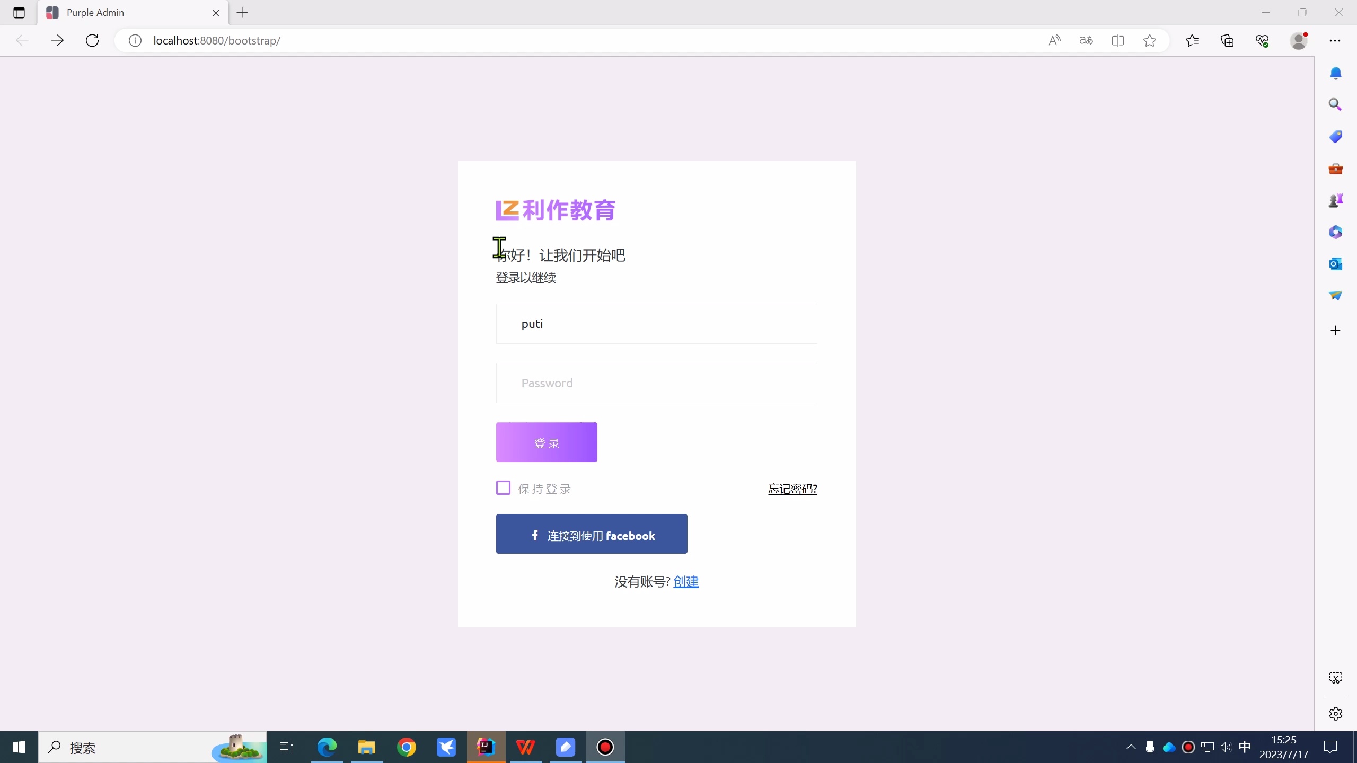Enable the 保持登录 checkbox
This screenshot has height=763, width=1357.
[503, 487]
